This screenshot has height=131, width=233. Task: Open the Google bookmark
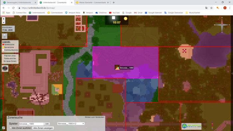pos(127,13)
